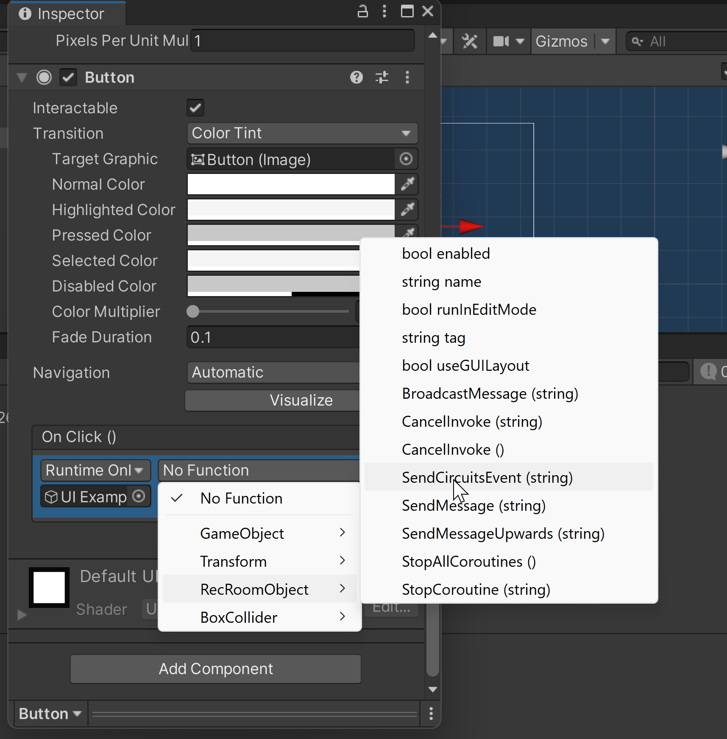This screenshot has width=727, height=739.
Task: Click the Inspector lock icon
Action: [362, 11]
